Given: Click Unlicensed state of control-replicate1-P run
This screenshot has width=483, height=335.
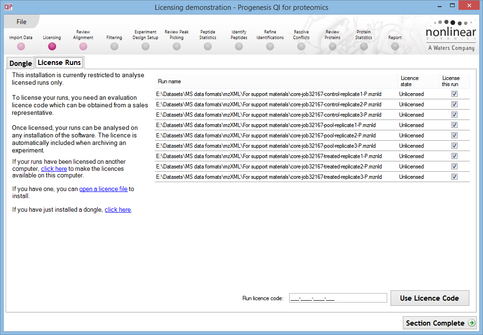Looking at the screenshot, I should pyautogui.click(x=411, y=94).
